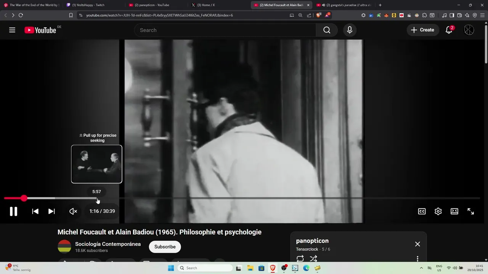
Task: Click the 5:57 seek preview thumbnail
Action: click(x=96, y=164)
